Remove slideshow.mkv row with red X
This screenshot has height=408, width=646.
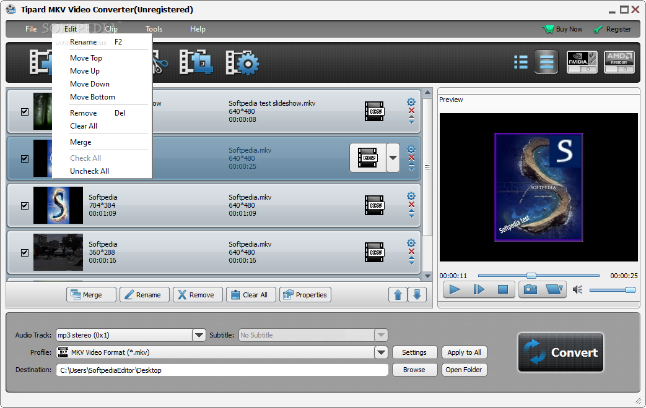coord(411,111)
